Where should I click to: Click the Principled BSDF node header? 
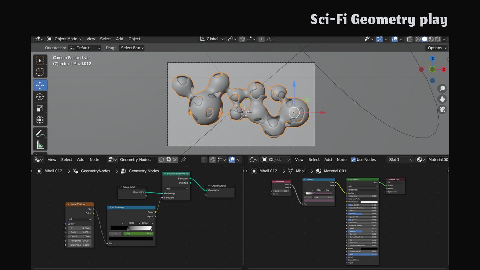coord(363,179)
